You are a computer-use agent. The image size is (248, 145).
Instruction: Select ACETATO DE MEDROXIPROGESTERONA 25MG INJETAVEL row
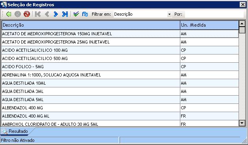click(x=120, y=42)
